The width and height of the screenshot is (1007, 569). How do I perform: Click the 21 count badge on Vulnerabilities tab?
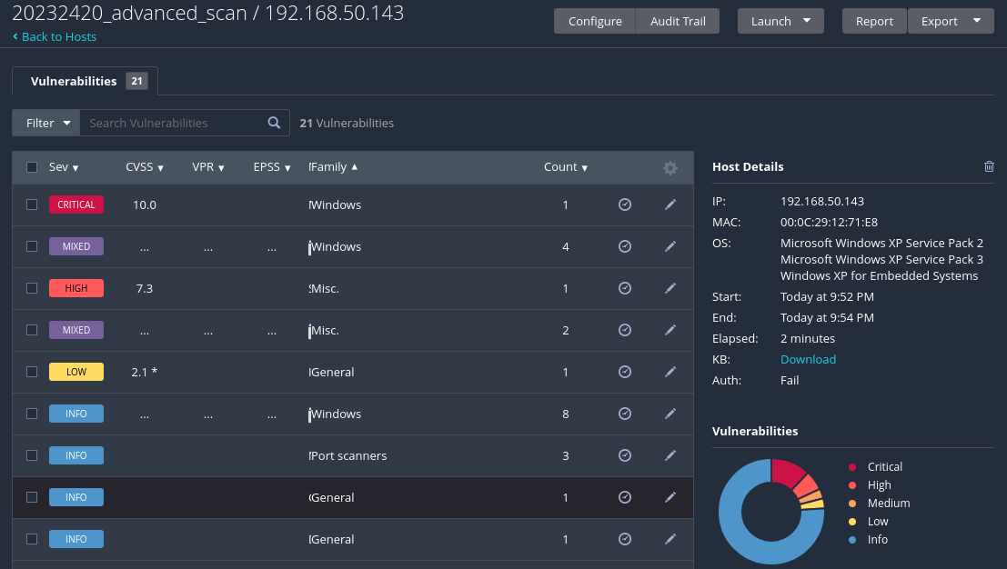pyautogui.click(x=136, y=81)
